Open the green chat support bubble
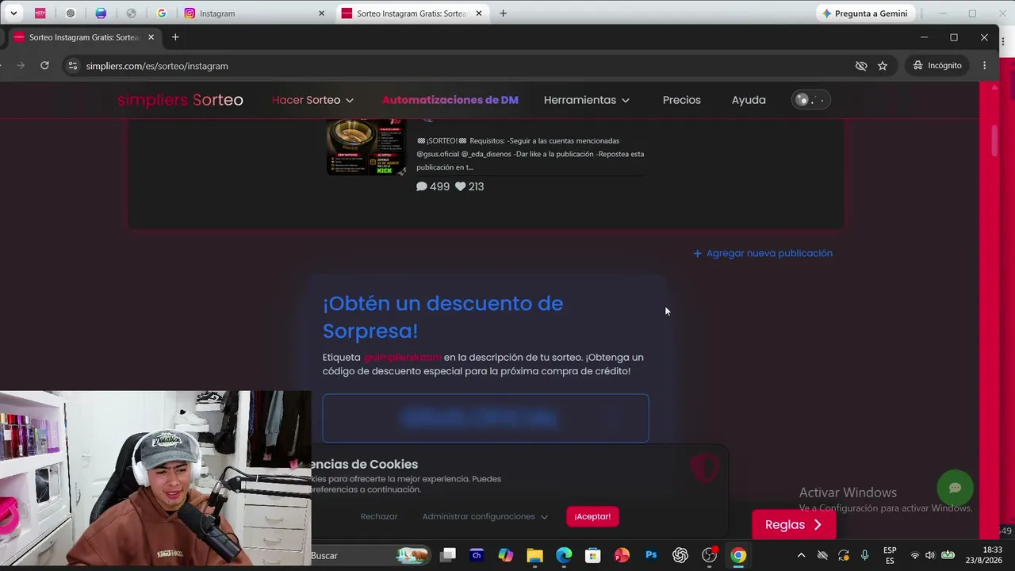 (955, 488)
